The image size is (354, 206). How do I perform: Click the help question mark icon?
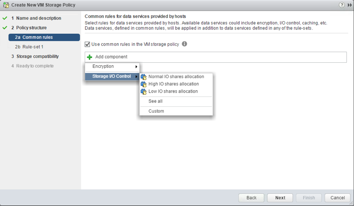(x=341, y=5)
